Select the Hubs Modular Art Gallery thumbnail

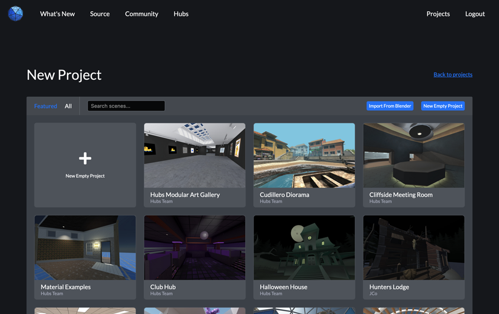click(195, 155)
